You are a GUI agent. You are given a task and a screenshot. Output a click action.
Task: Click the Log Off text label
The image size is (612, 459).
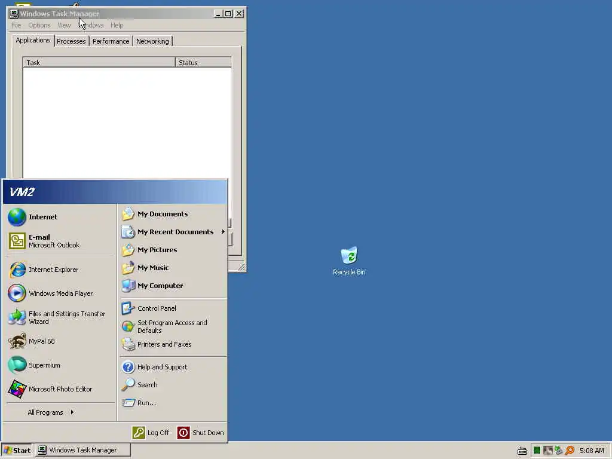(158, 433)
